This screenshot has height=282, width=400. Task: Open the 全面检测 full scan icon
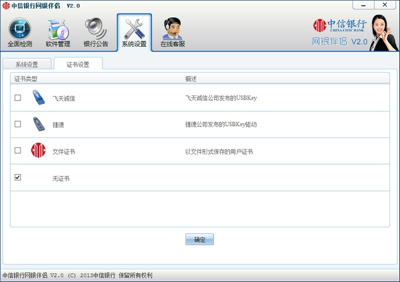(x=19, y=29)
